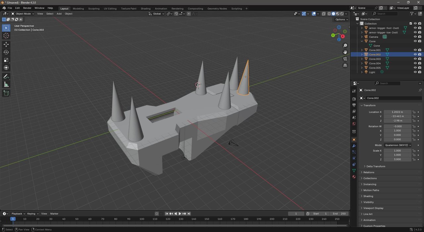Switch perspective/orthographic with the grid icon
Image resolution: width=424 pixels, height=232 pixels.
tap(345, 65)
